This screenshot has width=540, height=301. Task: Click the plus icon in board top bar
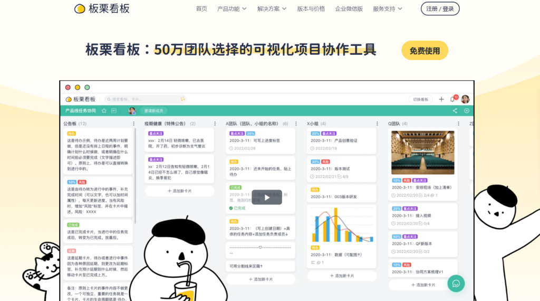coord(441,99)
